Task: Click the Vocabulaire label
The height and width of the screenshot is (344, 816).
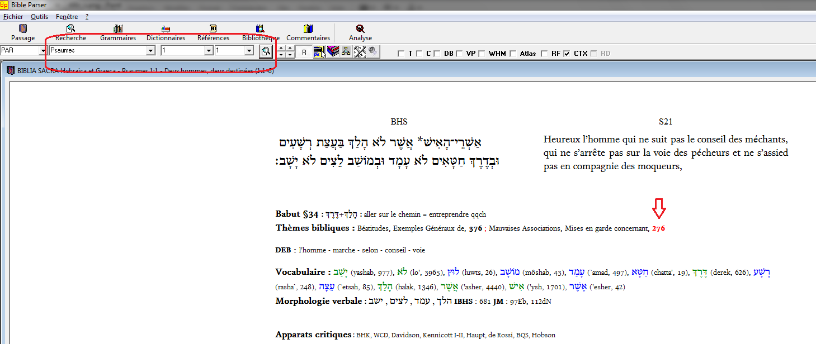Action: (303, 272)
